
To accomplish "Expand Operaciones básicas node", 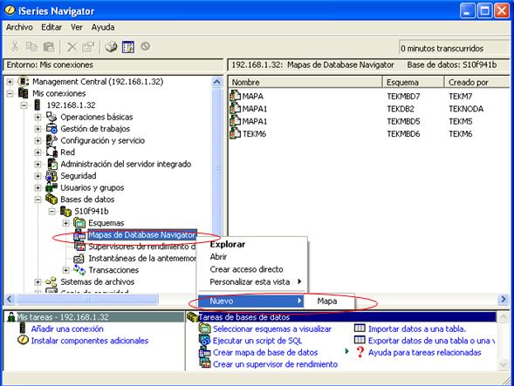I will [38, 117].
